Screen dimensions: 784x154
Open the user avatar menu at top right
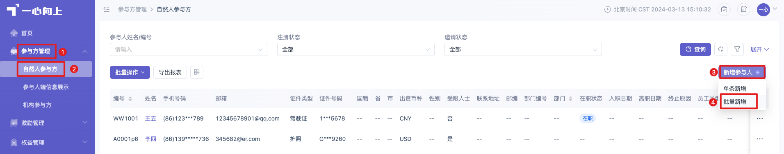coord(763,9)
